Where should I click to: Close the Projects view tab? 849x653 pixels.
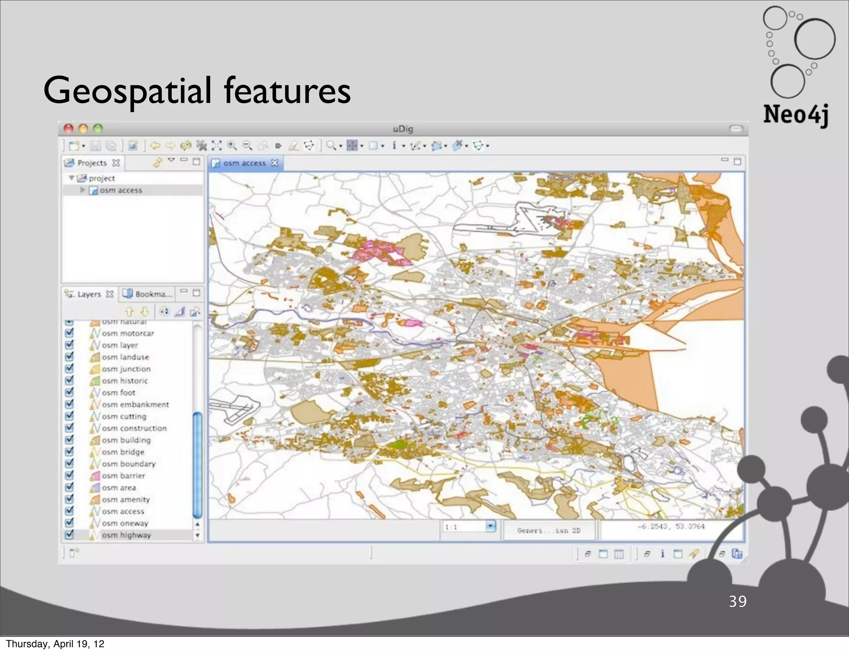pos(116,163)
